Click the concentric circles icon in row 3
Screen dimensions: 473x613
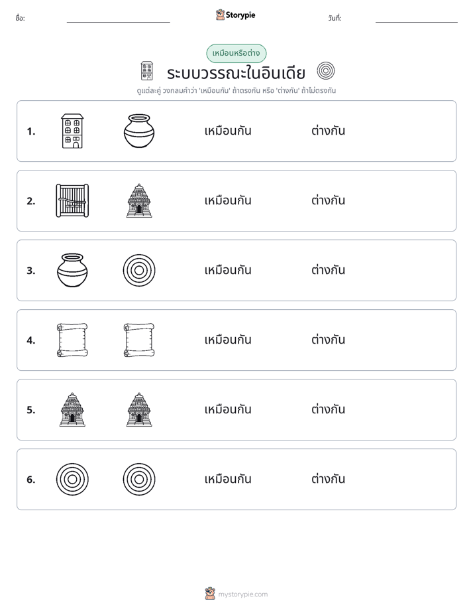pyautogui.click(x=139, y=270)
